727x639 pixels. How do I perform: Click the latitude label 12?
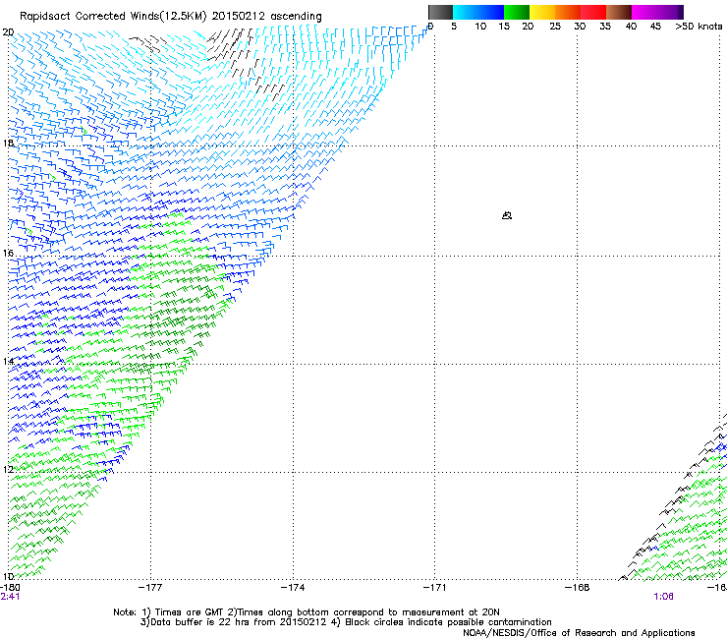coord(8,470)
